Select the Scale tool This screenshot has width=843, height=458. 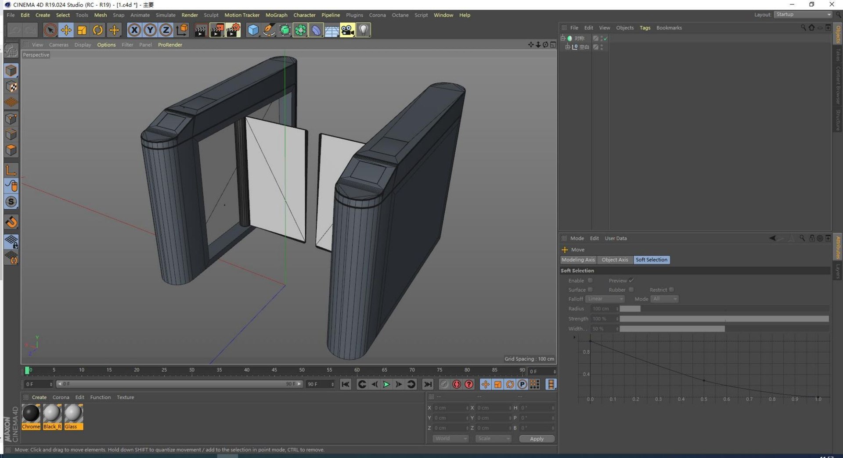click(x=82, y=30)
